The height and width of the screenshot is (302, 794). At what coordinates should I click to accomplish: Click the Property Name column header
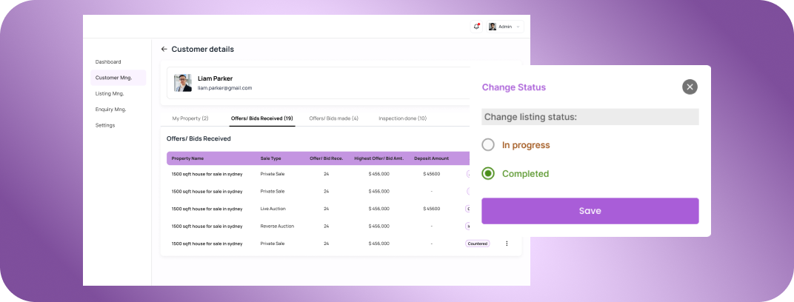click(x=187, y=158)
